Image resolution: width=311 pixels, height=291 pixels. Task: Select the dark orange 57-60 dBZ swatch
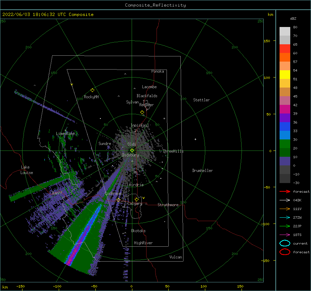(x=285, y=57)
